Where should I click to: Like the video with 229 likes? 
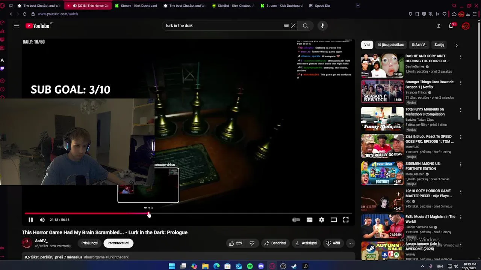click(x=236, y=243)
